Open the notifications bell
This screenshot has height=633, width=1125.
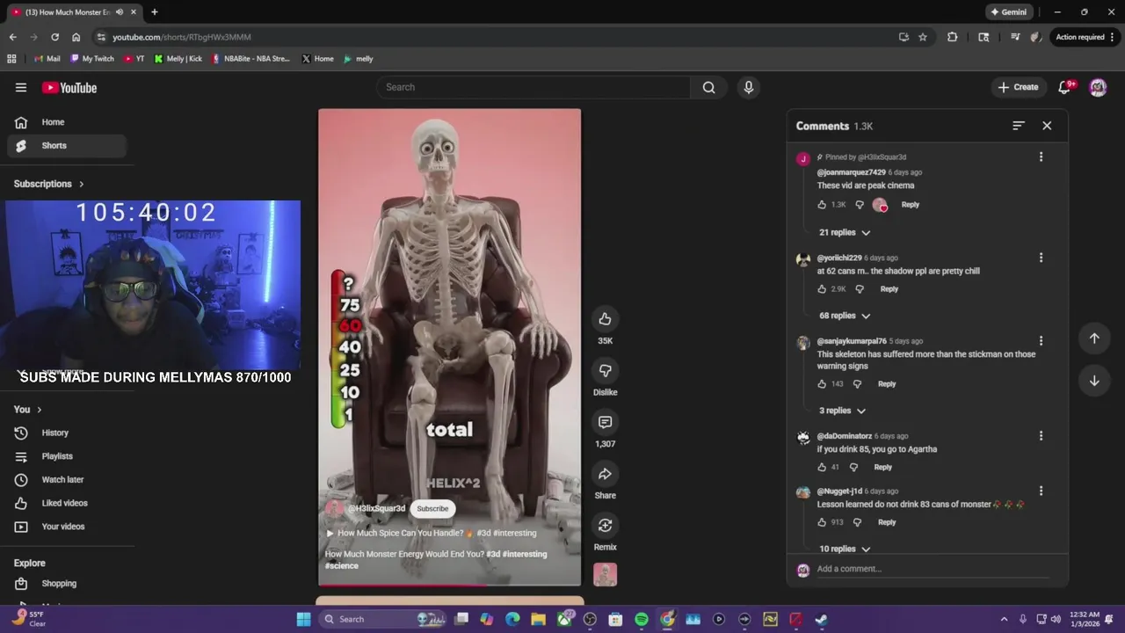click(1065, 87)
